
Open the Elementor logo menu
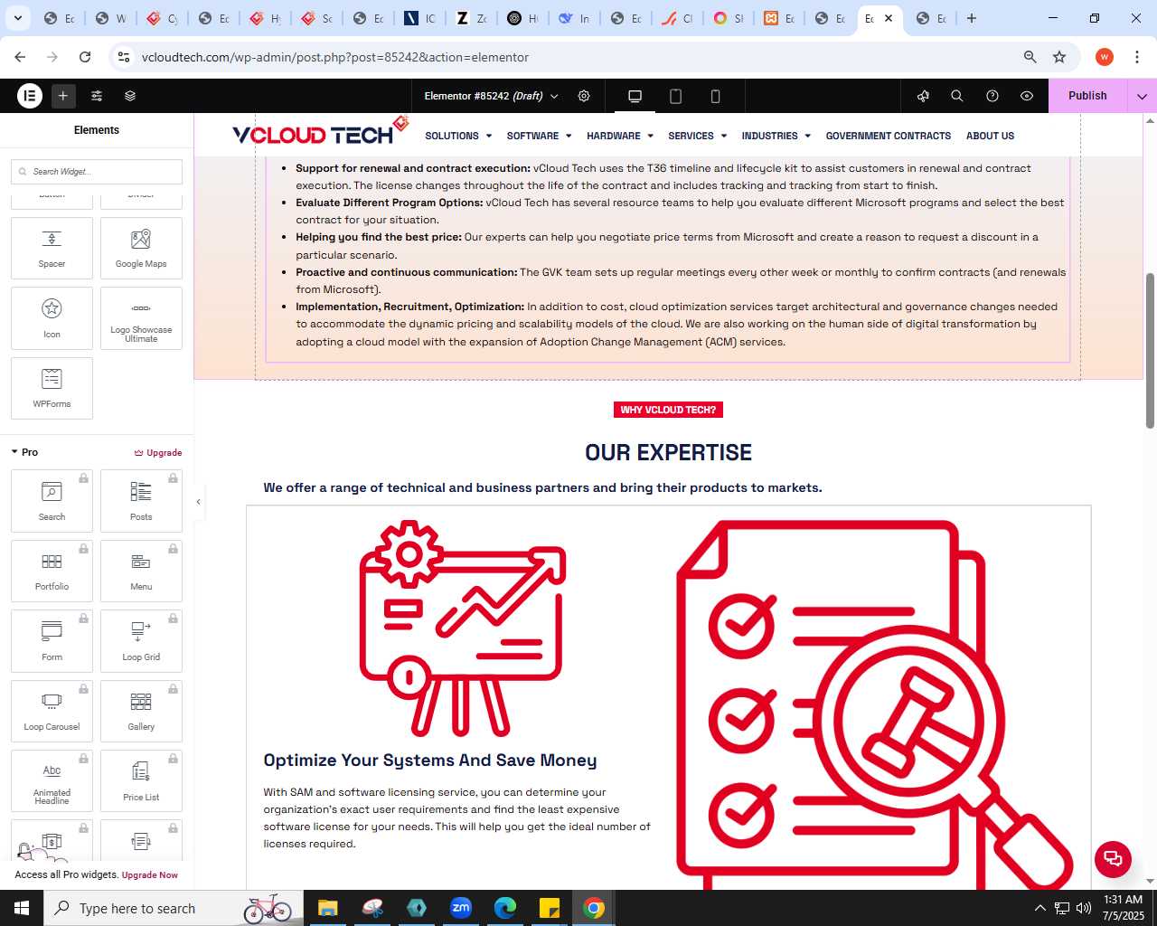point(30,95)
